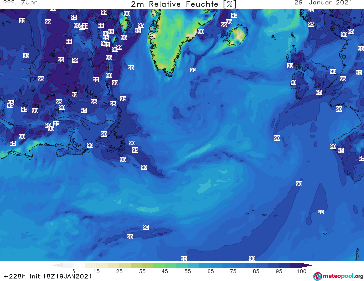This screenshot has width=364, height=281.
Task: Click the colorbar's "65" label
Action: (x=211, y=271)
